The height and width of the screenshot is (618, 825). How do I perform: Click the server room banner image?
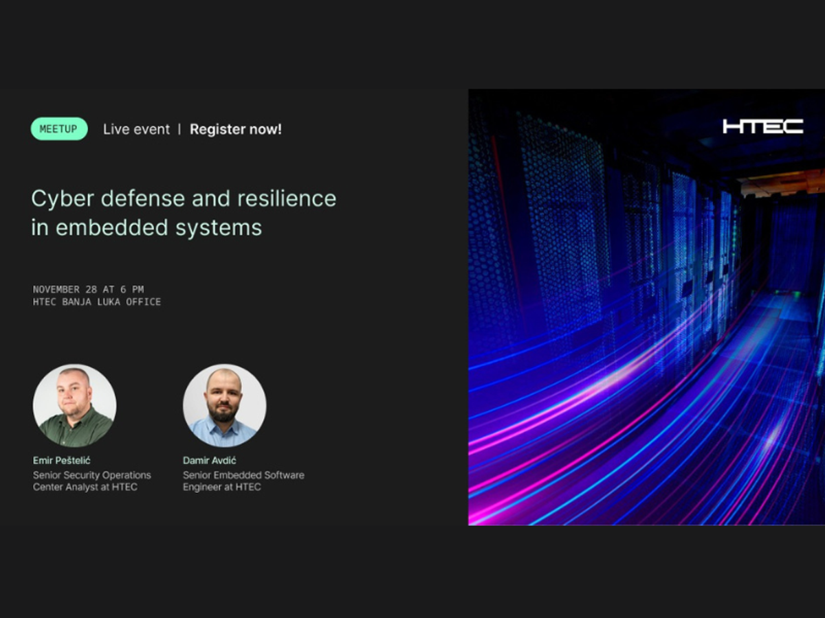646,308
